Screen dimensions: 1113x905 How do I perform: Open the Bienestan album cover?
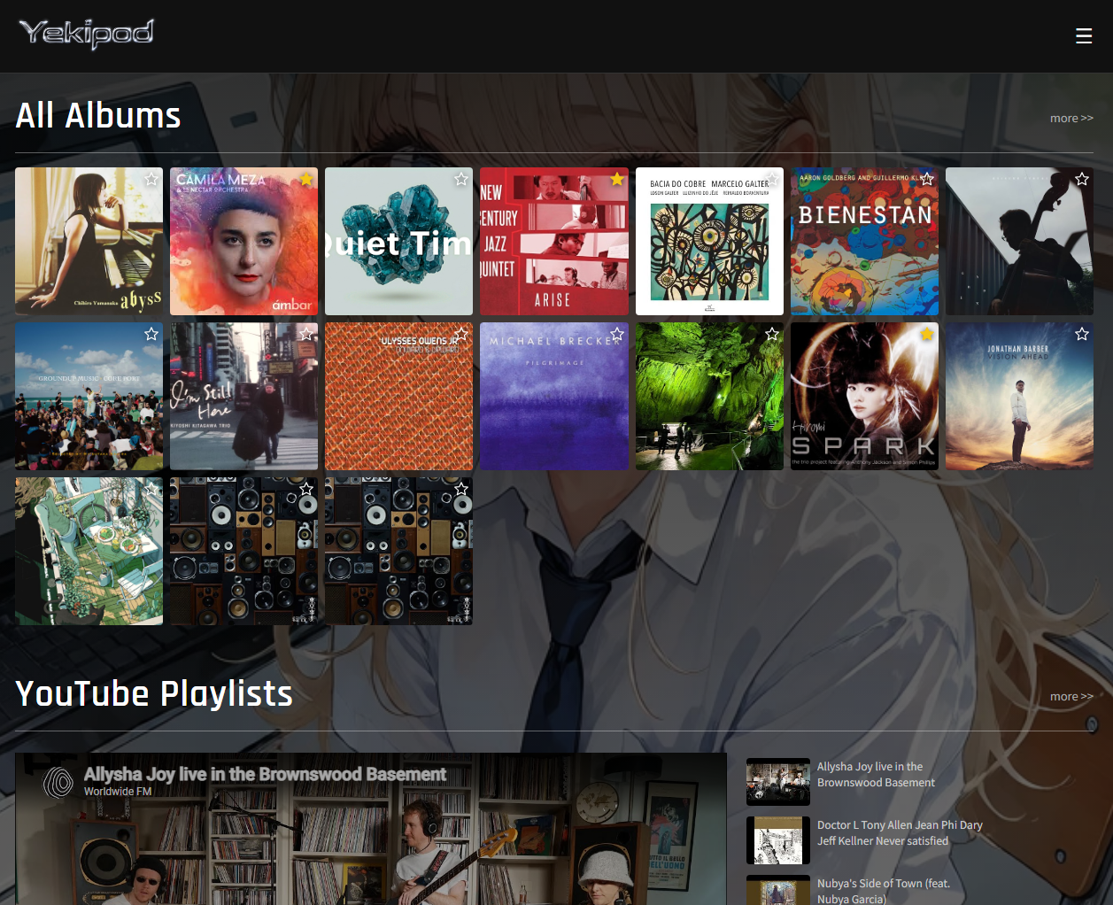click(x=864, y=242)
